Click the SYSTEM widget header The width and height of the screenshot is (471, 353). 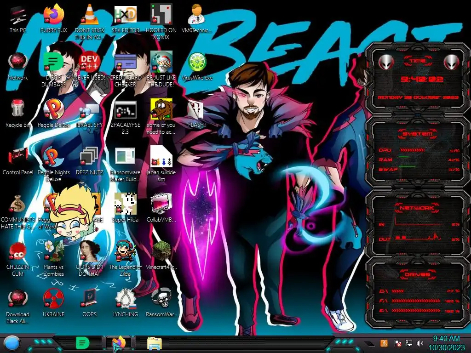coord(418,134)
